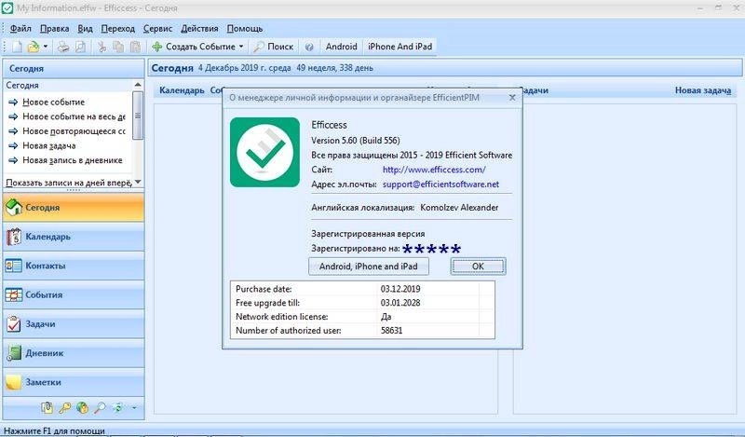Viewport: 745px width, 437px height.
Task: Click the Android, iPhone and iPad button
Action: tap(368, 266)
